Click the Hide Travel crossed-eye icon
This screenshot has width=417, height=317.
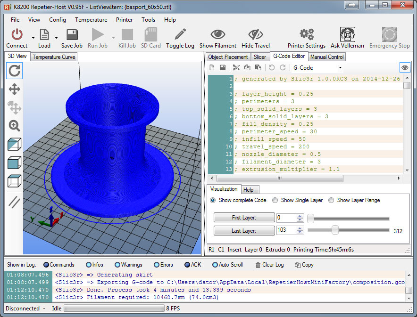pos(256,34)
